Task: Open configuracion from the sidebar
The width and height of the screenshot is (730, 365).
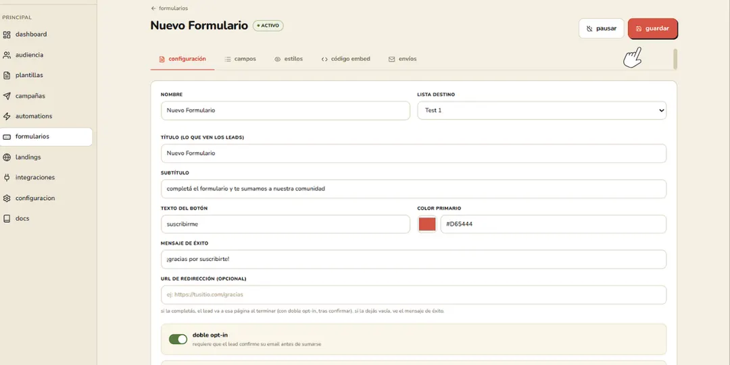Action: [x=35, y=198]
